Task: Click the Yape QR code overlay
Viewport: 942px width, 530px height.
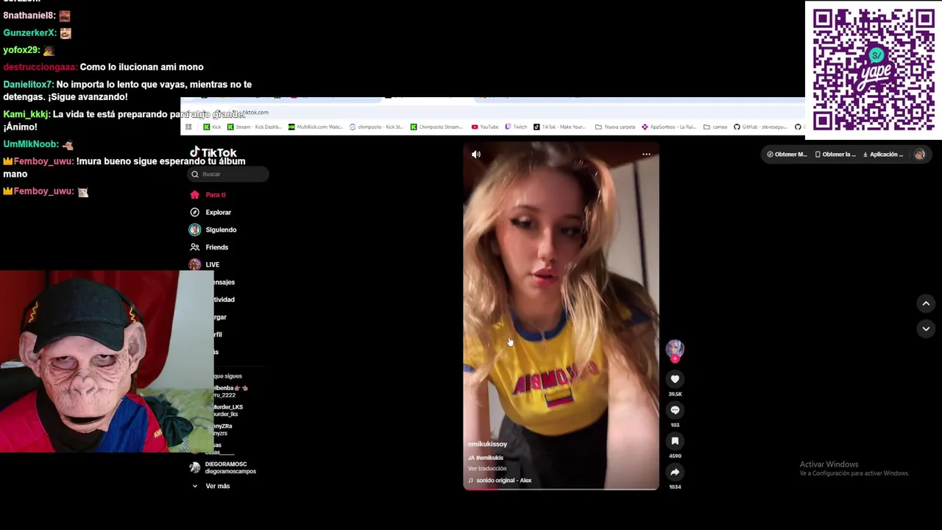Action: pyautogui.click(x=874, y=70)
